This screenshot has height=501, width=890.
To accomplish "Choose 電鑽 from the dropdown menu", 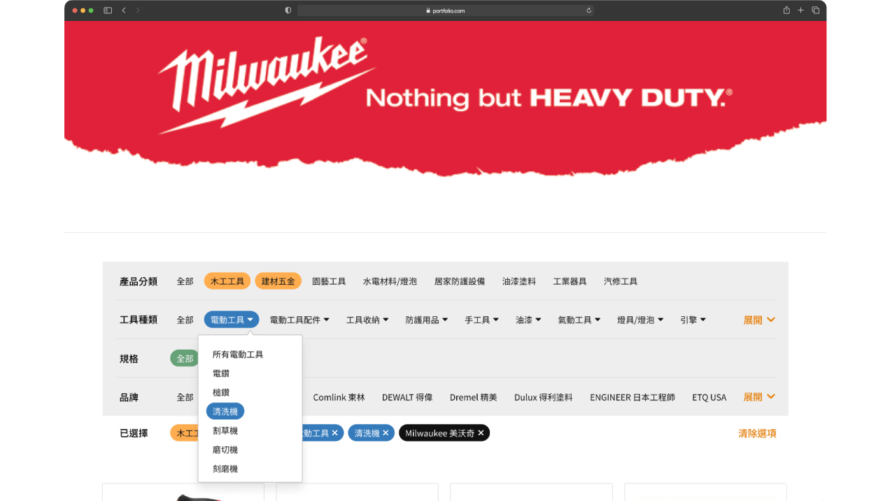I will click(221, 374).
